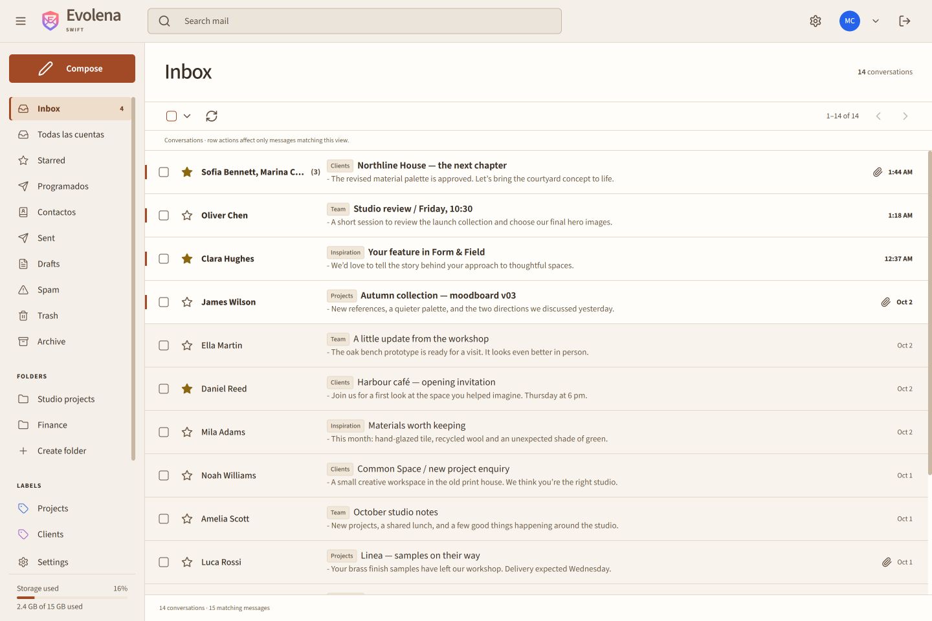This screenshot has height=621, width=932.
Task: Open the Studio projects folder
Action: [x=71, y=399]
